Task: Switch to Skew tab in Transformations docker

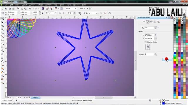Action: tap(158, 22)
